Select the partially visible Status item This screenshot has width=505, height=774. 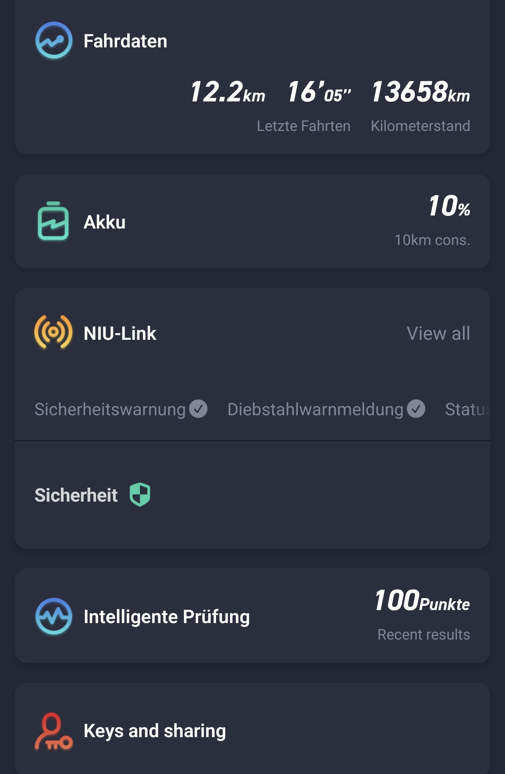(466, 409)
